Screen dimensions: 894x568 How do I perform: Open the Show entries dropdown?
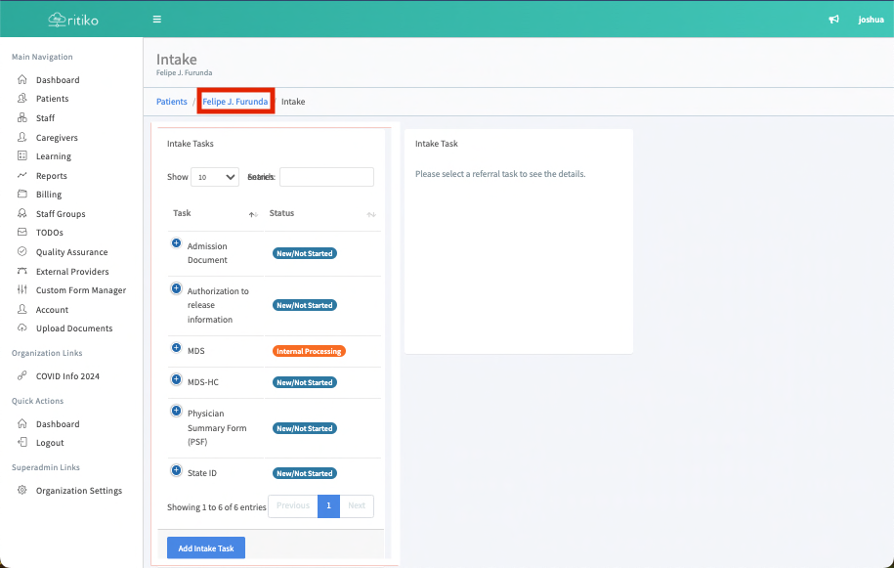(215, 177)
